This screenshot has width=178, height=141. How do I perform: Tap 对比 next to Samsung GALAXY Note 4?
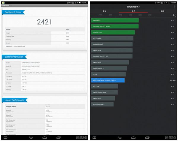[x=173, y=27]
